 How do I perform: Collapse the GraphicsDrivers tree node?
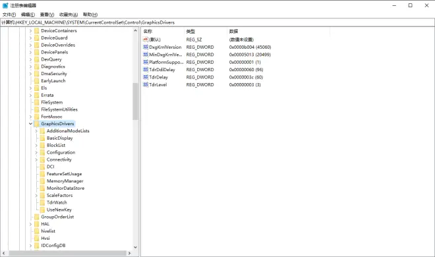30,124
